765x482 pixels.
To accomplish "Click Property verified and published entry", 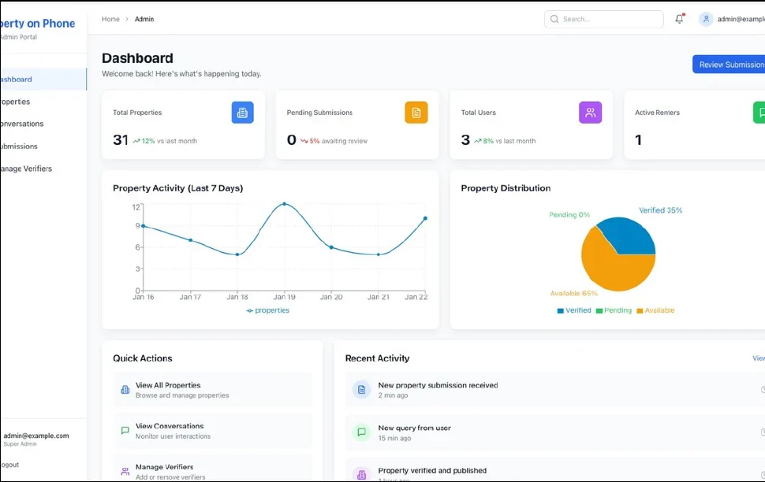I will tap(555, 470).
